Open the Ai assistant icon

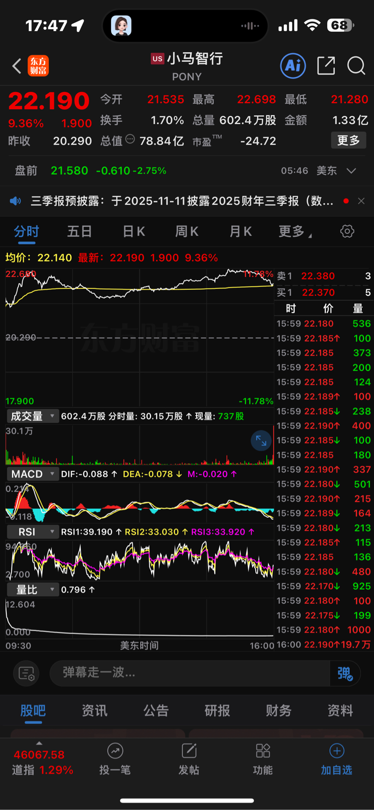(293, 66)
